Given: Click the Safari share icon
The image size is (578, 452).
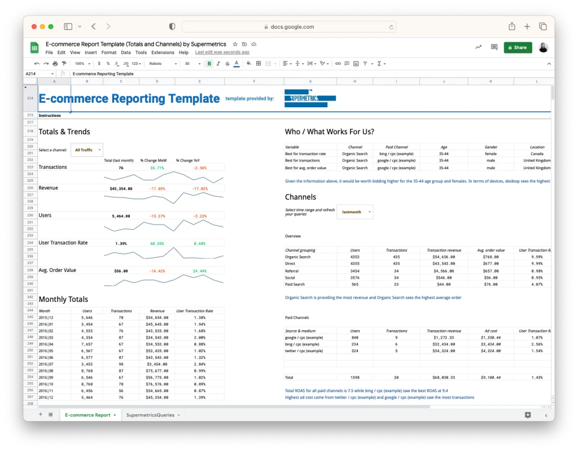Looking at the screenshot, I should click(512, 27).
